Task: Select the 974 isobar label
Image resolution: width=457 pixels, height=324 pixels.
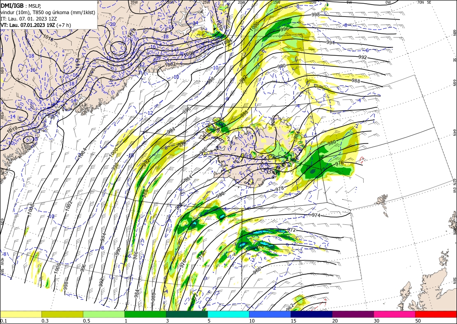Action: [x=316, y=215]
